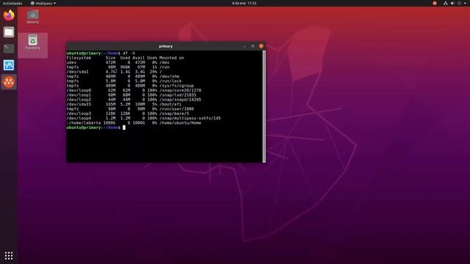Image resolution: width=470 pixels, height=264 pixels.
Task: Click '/dev/sda1' in the output
Action: (78, 72)
